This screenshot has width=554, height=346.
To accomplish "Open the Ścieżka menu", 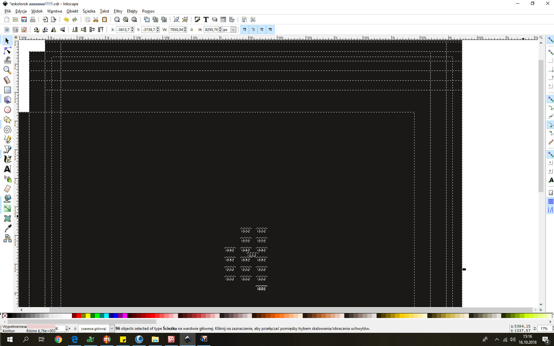I will [x=89, y=11].
